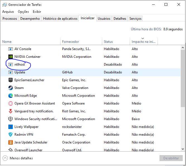
Task: Click the Microsoft Edge icon
Action: click(x=11, y=96)
